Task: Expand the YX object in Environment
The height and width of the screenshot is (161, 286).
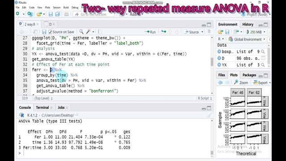Action: (219, 65)
